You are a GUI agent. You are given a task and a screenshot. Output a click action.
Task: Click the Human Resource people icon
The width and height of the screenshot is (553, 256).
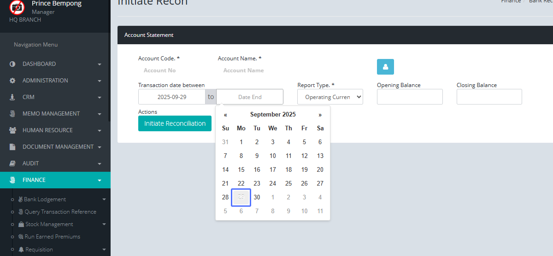(12, 130)
